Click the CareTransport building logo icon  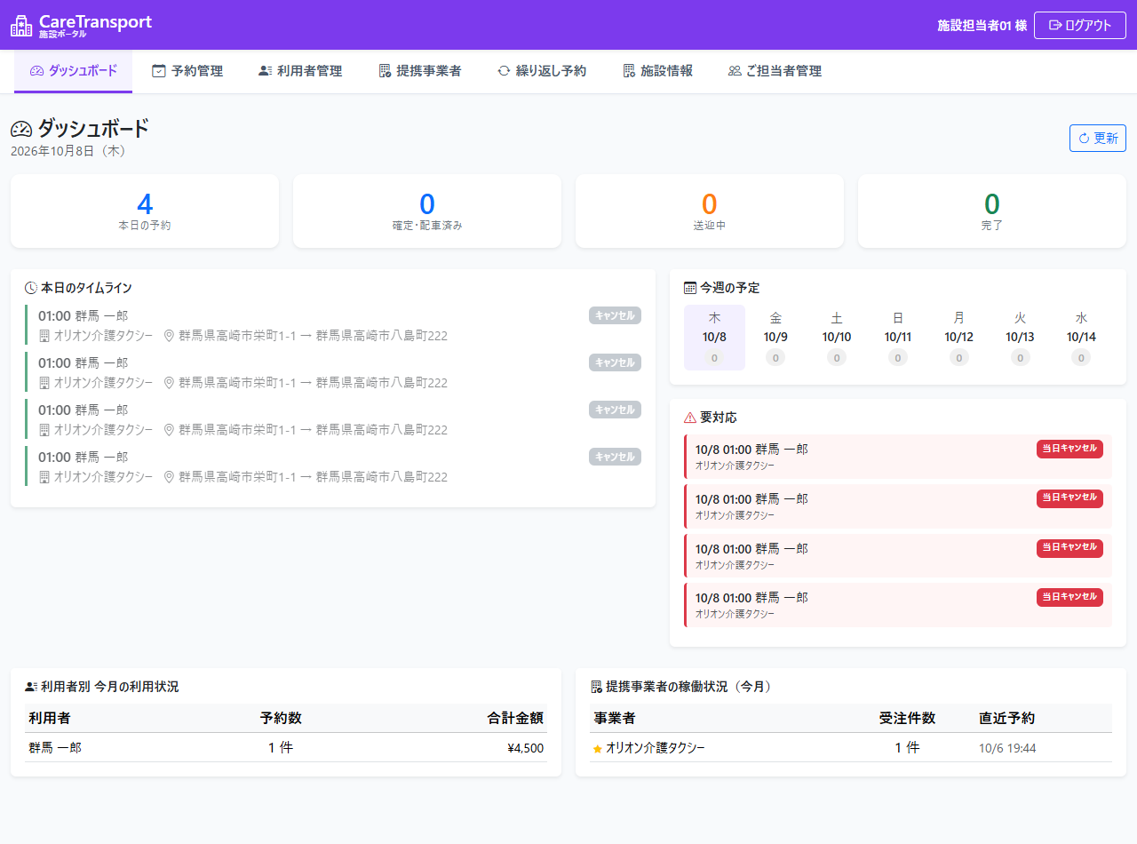click(x=21, y=26)
